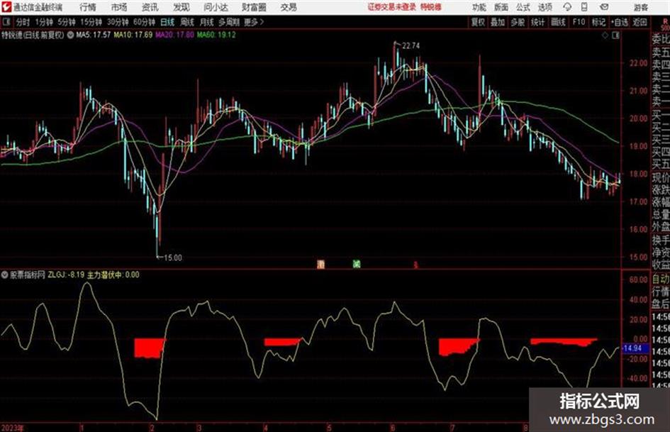Click the round icon beside 股票指标网 indicator

(x=5, y=275)
